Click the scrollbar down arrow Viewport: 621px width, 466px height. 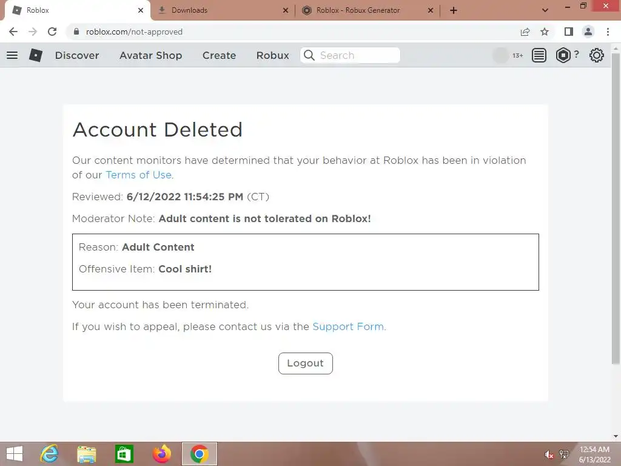[x=616, y=436]
